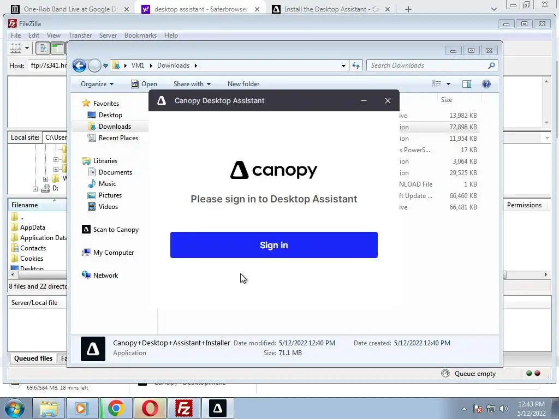Open FileZilla Edit menu
The width and height of the screenshot is (559, 419).
[x=34, y=35]
